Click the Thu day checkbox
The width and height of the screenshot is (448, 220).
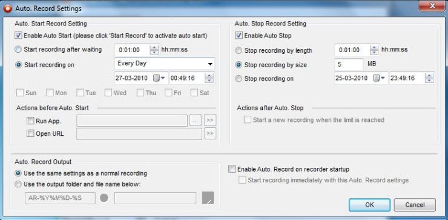click(140, 93)
